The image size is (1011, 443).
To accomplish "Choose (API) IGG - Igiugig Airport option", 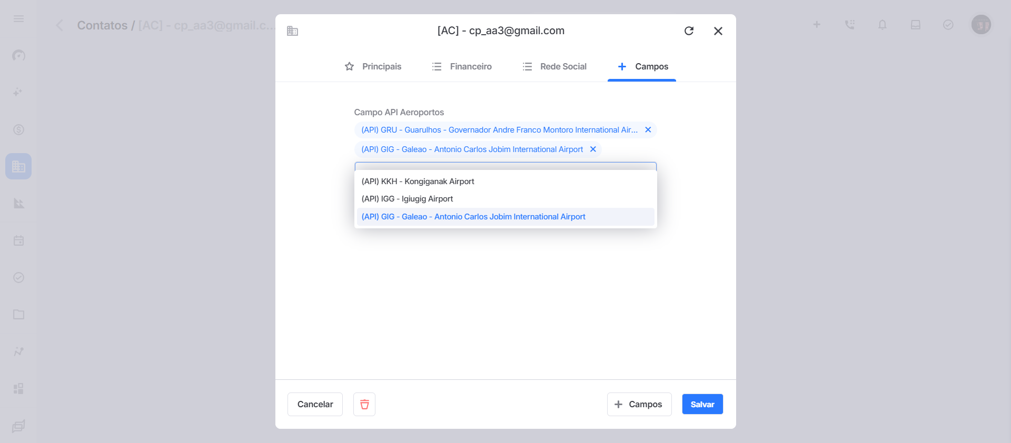I will [506, 199].
